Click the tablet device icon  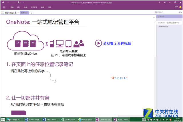(68, 44)
